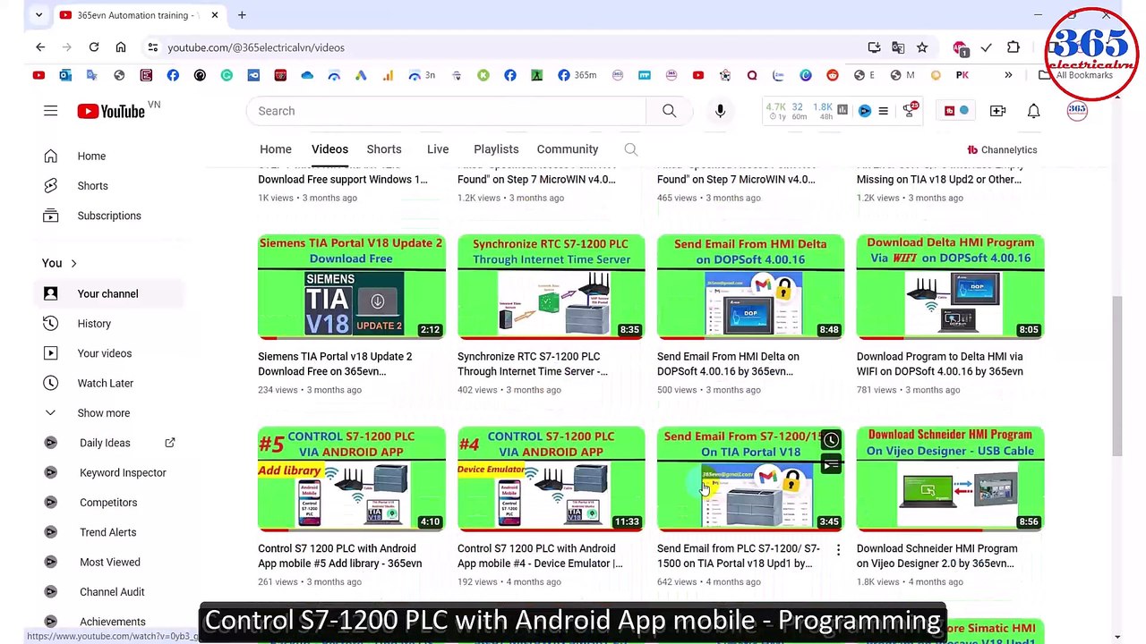
Task: Switch to the Community tab
Action: point(568,149)
